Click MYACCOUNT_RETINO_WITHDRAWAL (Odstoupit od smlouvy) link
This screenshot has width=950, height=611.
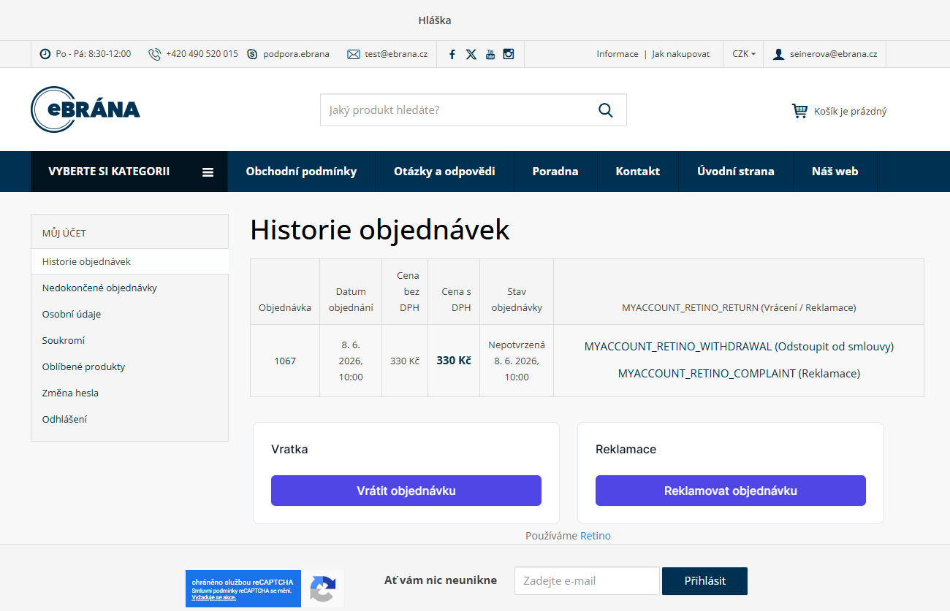[739, 347]
